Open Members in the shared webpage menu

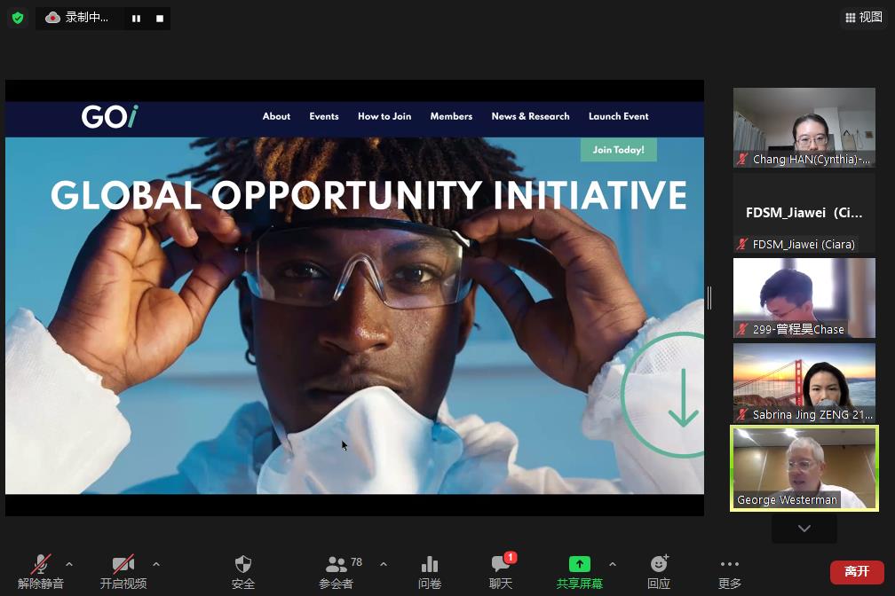click(x=451, y=116)
